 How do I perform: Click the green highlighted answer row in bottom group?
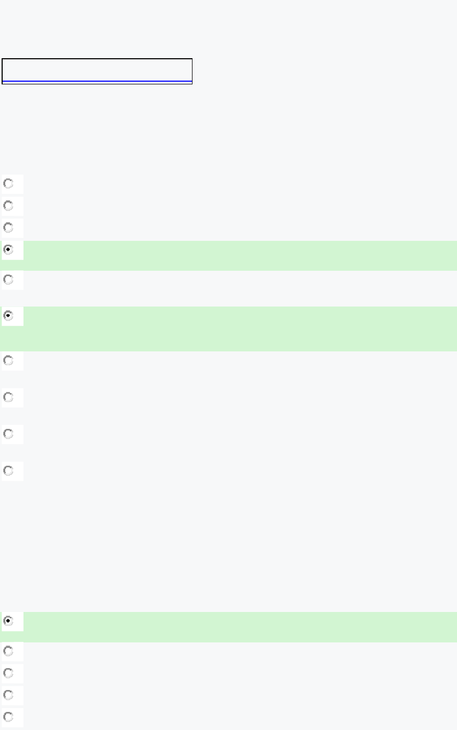[240, 627]
